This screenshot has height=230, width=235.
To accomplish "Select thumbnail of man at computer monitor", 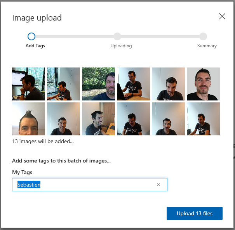I will tap(28, 84).
